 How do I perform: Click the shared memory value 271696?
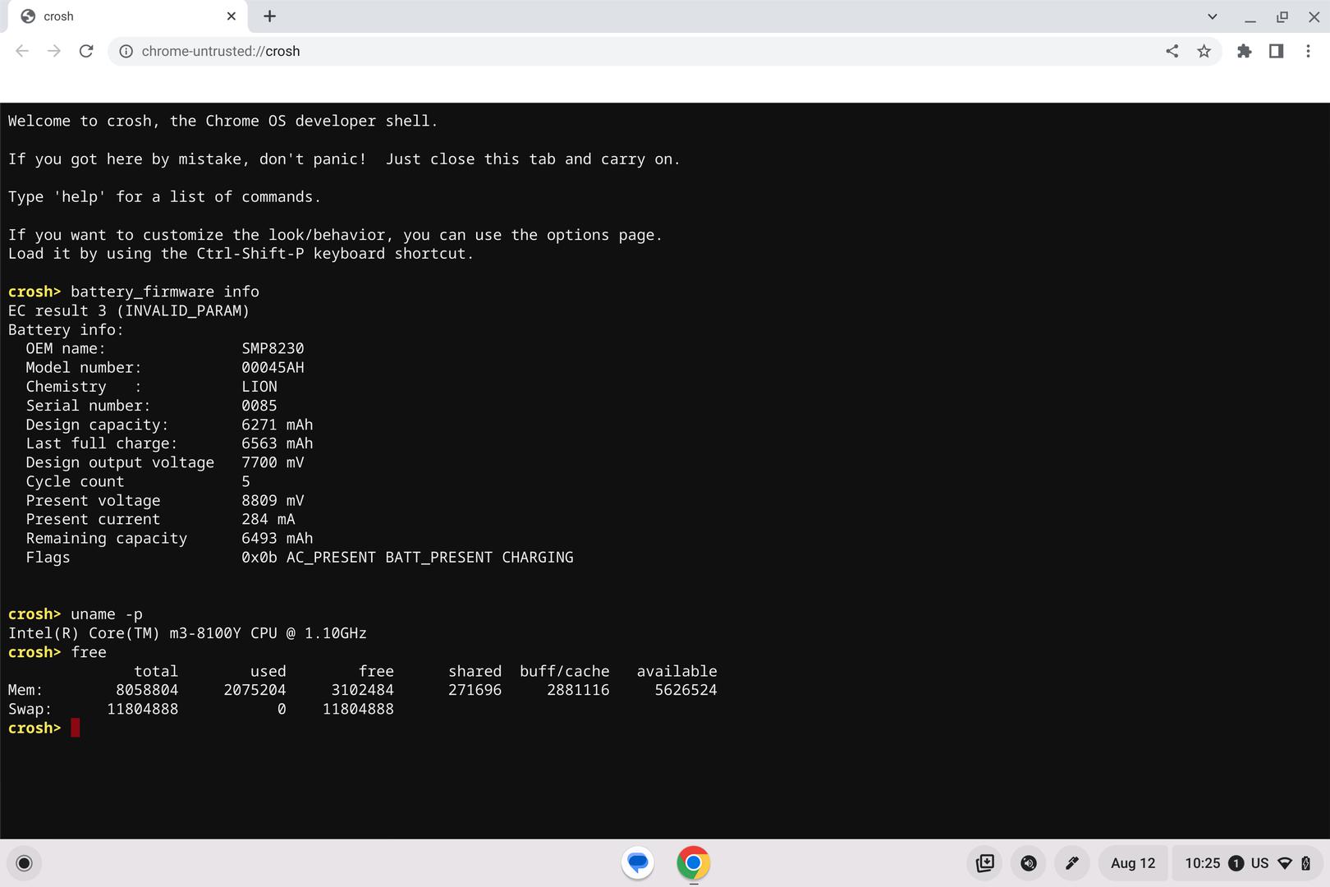pyautogui.click(x=475, y=690)
